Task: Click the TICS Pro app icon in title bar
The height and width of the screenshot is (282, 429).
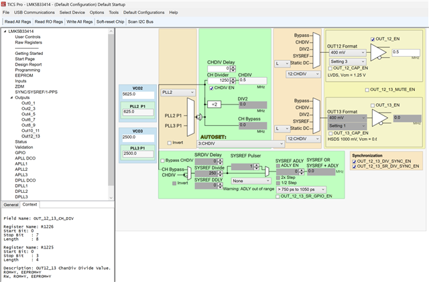Action: tap(3, 4)
